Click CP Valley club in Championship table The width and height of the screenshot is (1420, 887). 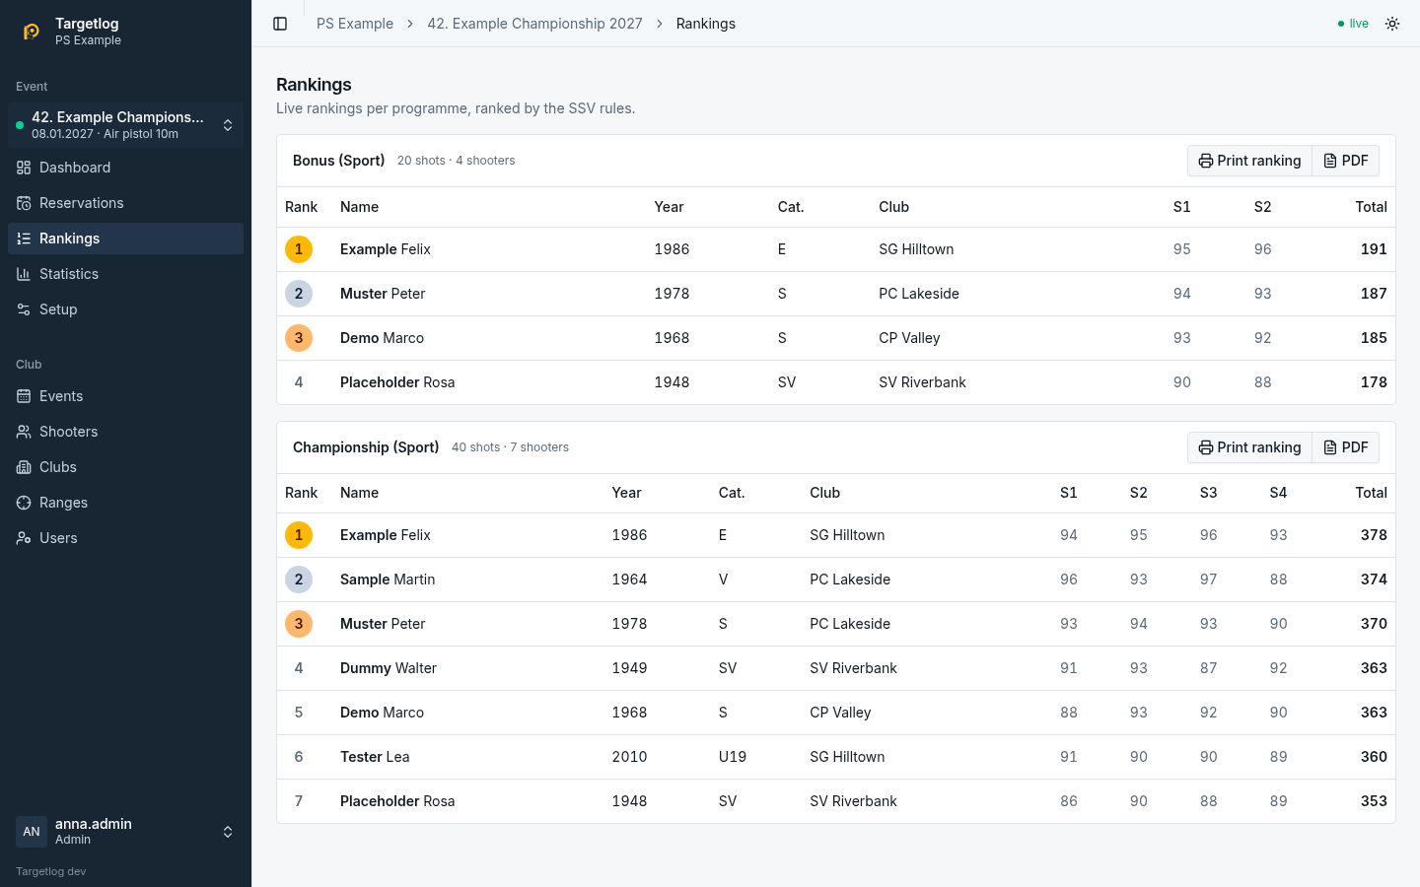pyautogui.click(x=840, y=713)
